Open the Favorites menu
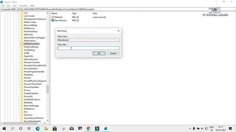The width and height of the screenshot is (236, 132). tap(23, 6)
